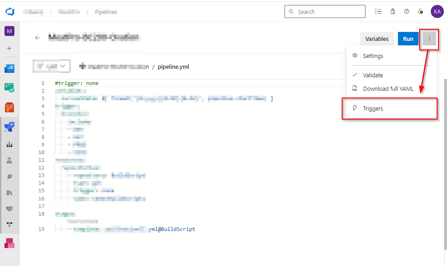Open user settings icon in header
The width and height of the screenshot is (447, 266).
tap(420, 12)
